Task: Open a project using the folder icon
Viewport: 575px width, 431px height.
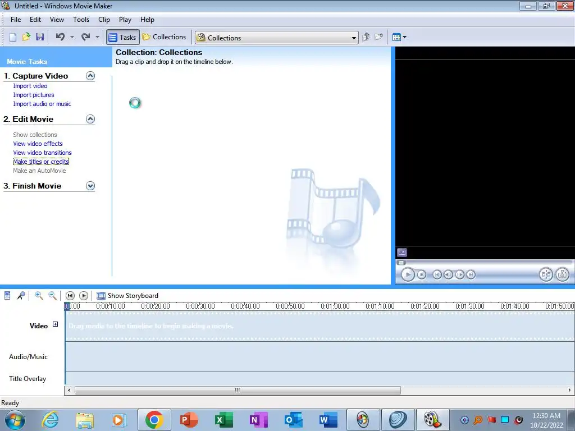Action: click(26, 37)
